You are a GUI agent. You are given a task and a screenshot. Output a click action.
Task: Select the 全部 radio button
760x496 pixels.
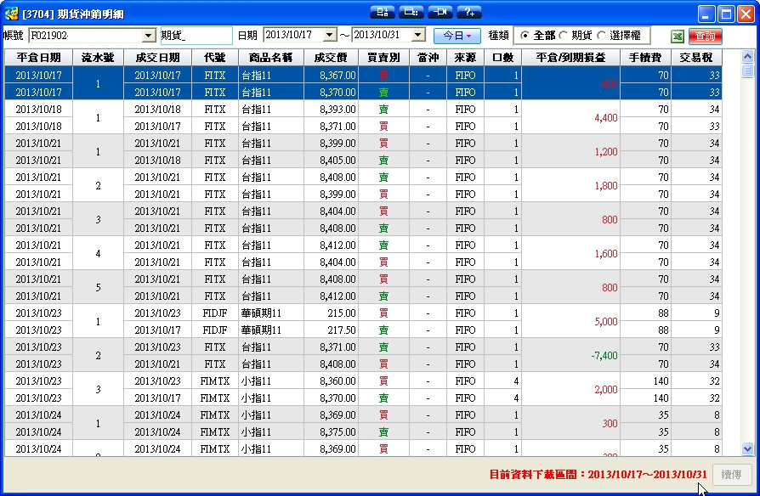coord(524,36)
